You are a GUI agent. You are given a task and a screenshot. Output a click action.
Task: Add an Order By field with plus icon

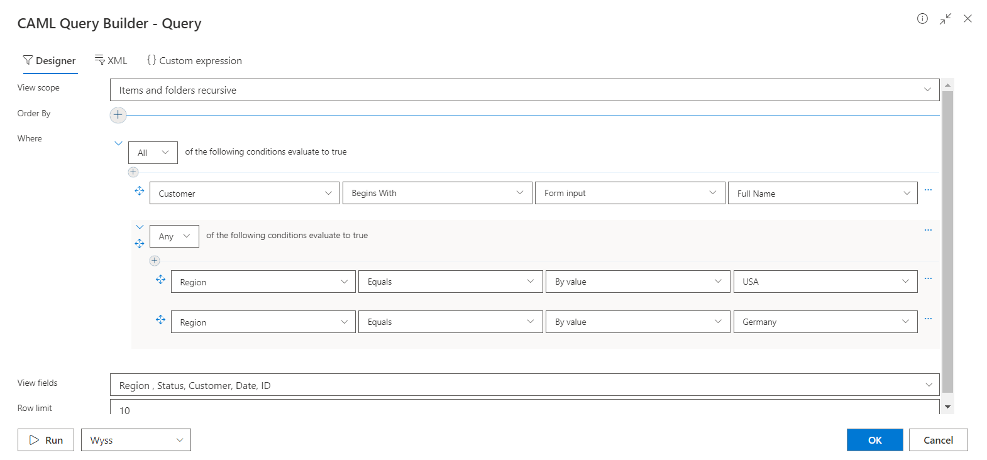point(118,115)
